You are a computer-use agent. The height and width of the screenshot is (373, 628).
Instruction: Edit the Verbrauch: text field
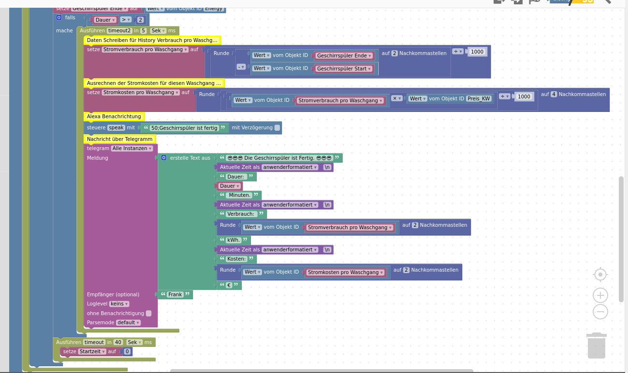pos(242,214)
